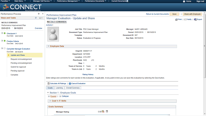Click the Cancel Evaluation icon

[x=70, y=83]
